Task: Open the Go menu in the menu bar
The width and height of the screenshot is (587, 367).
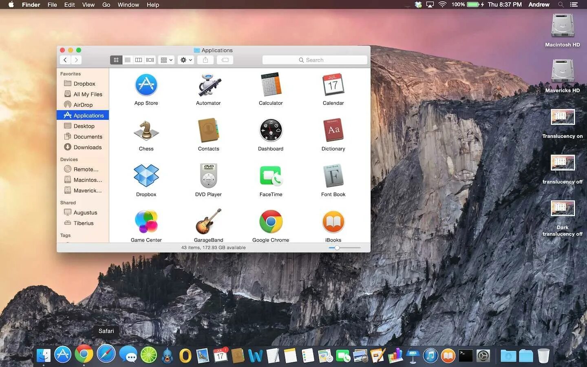Action: [106, 4]
